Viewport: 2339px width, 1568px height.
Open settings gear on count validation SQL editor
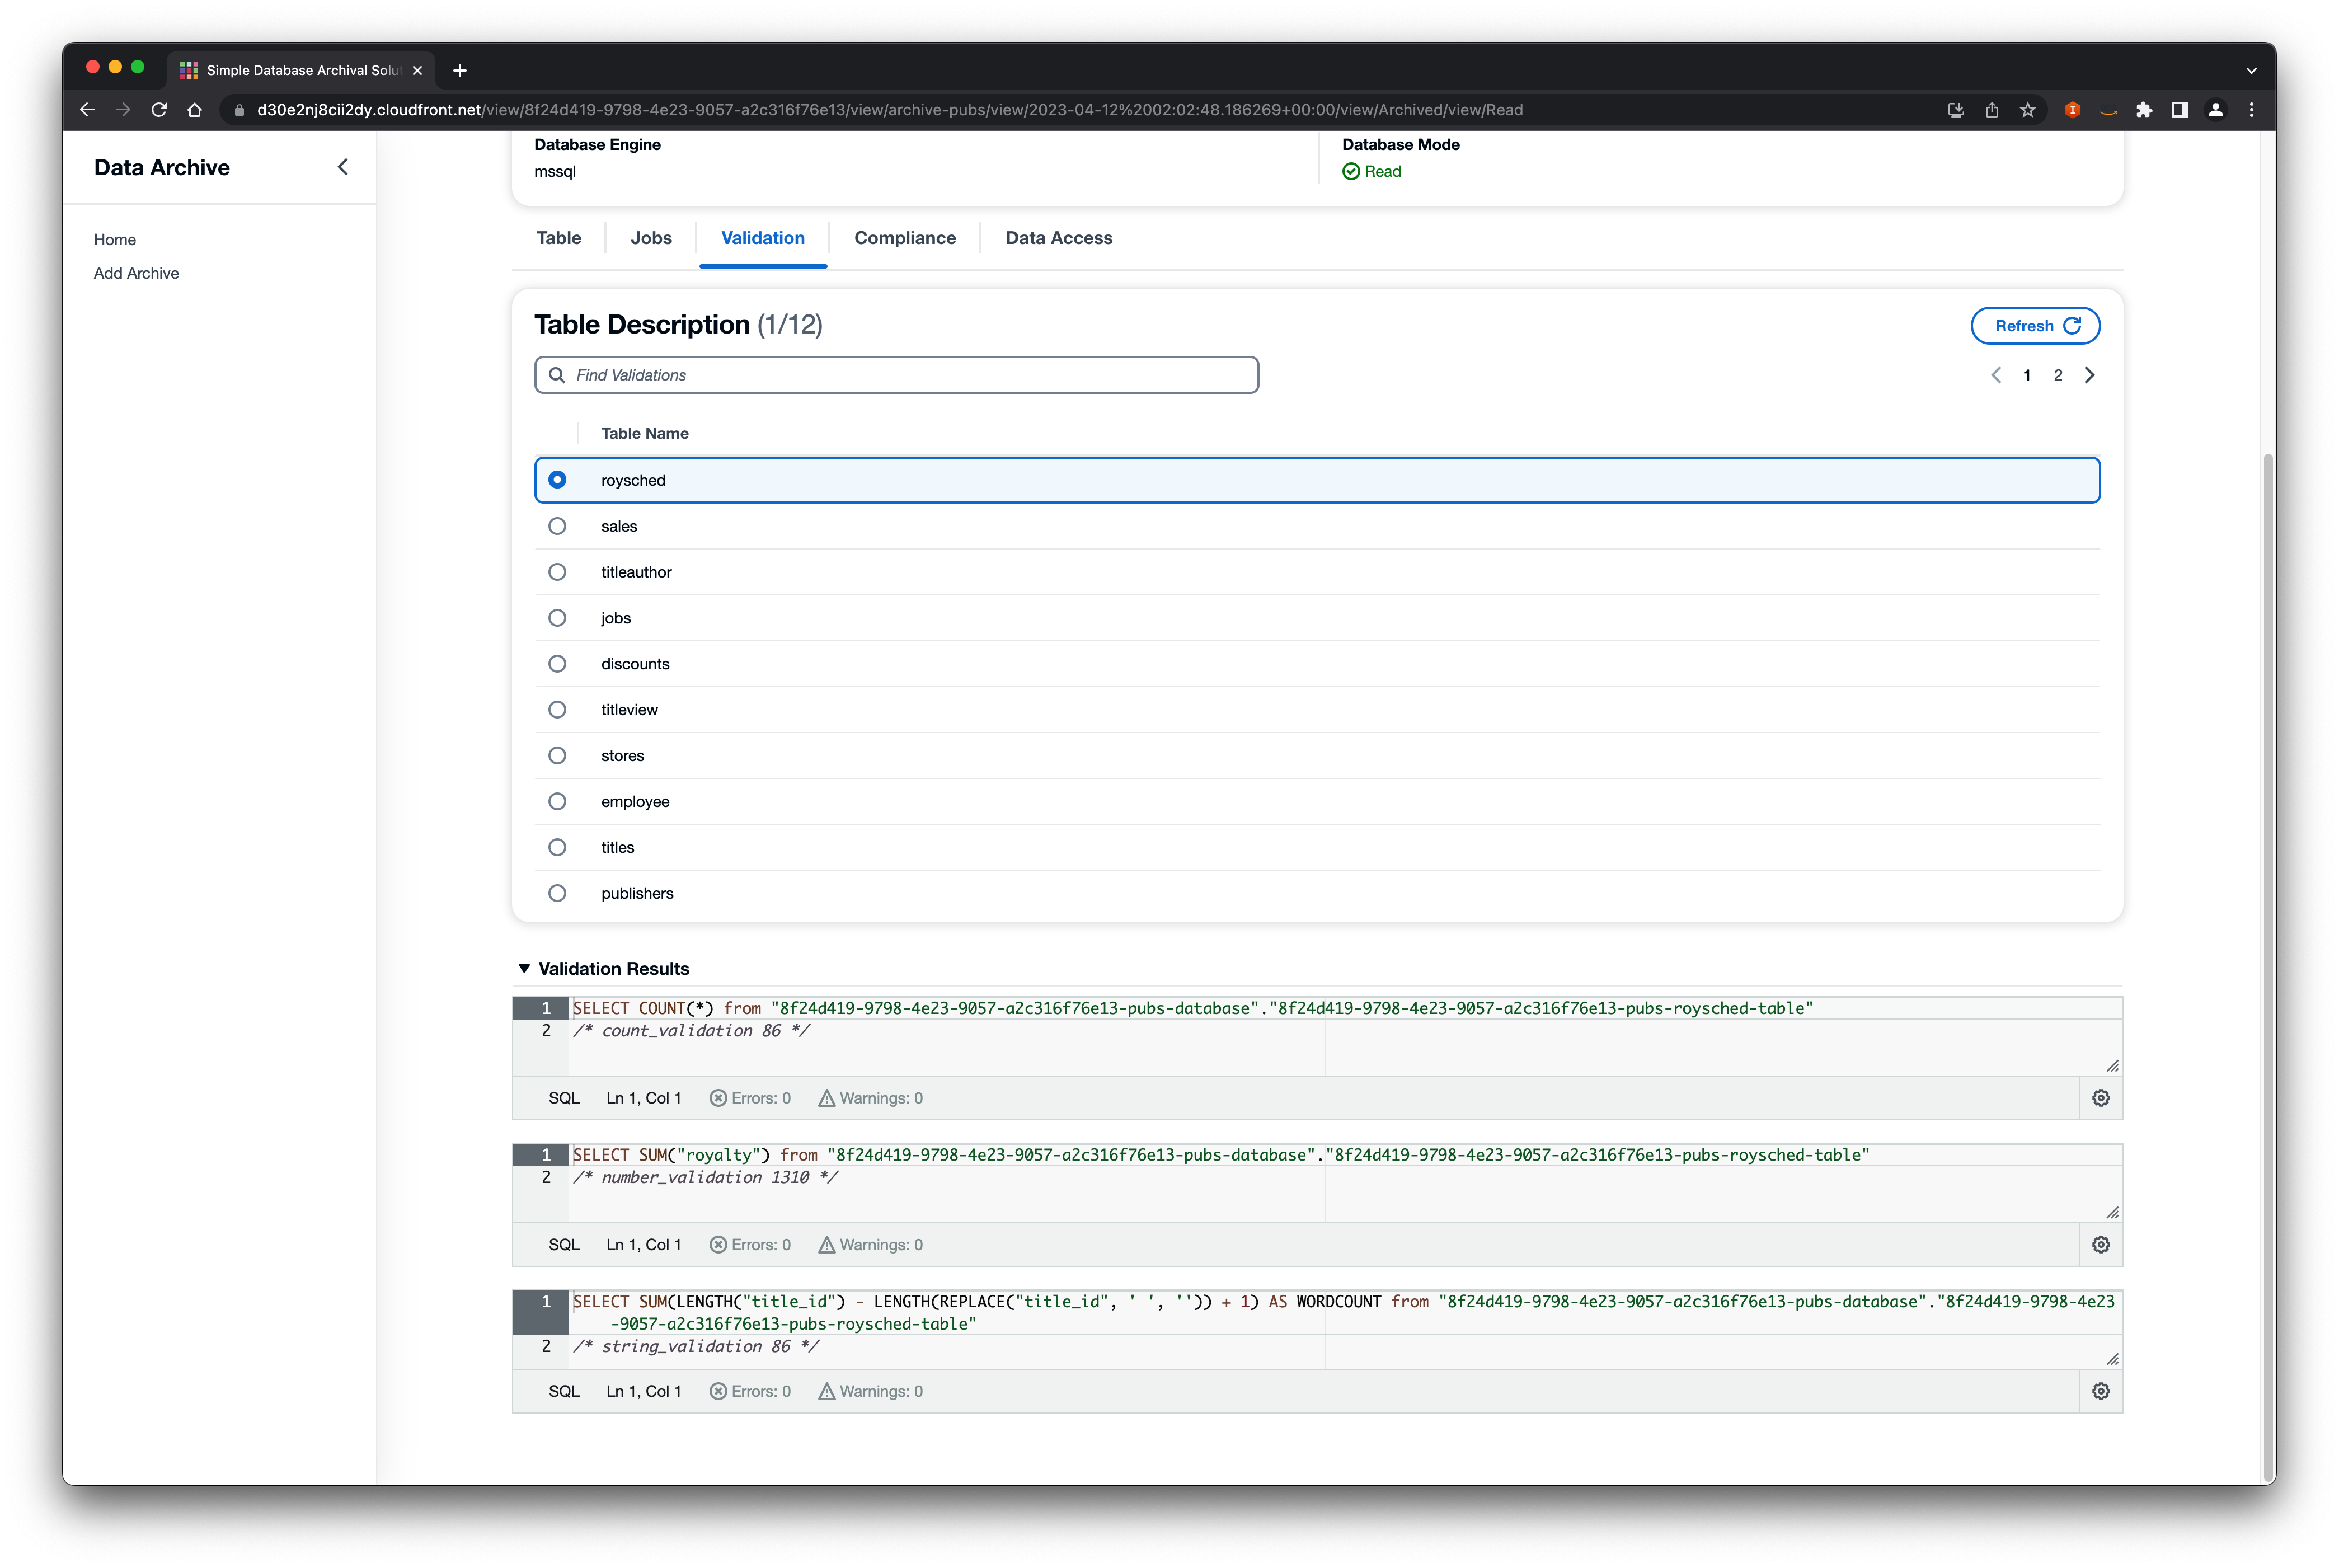pos(2100,1097)
